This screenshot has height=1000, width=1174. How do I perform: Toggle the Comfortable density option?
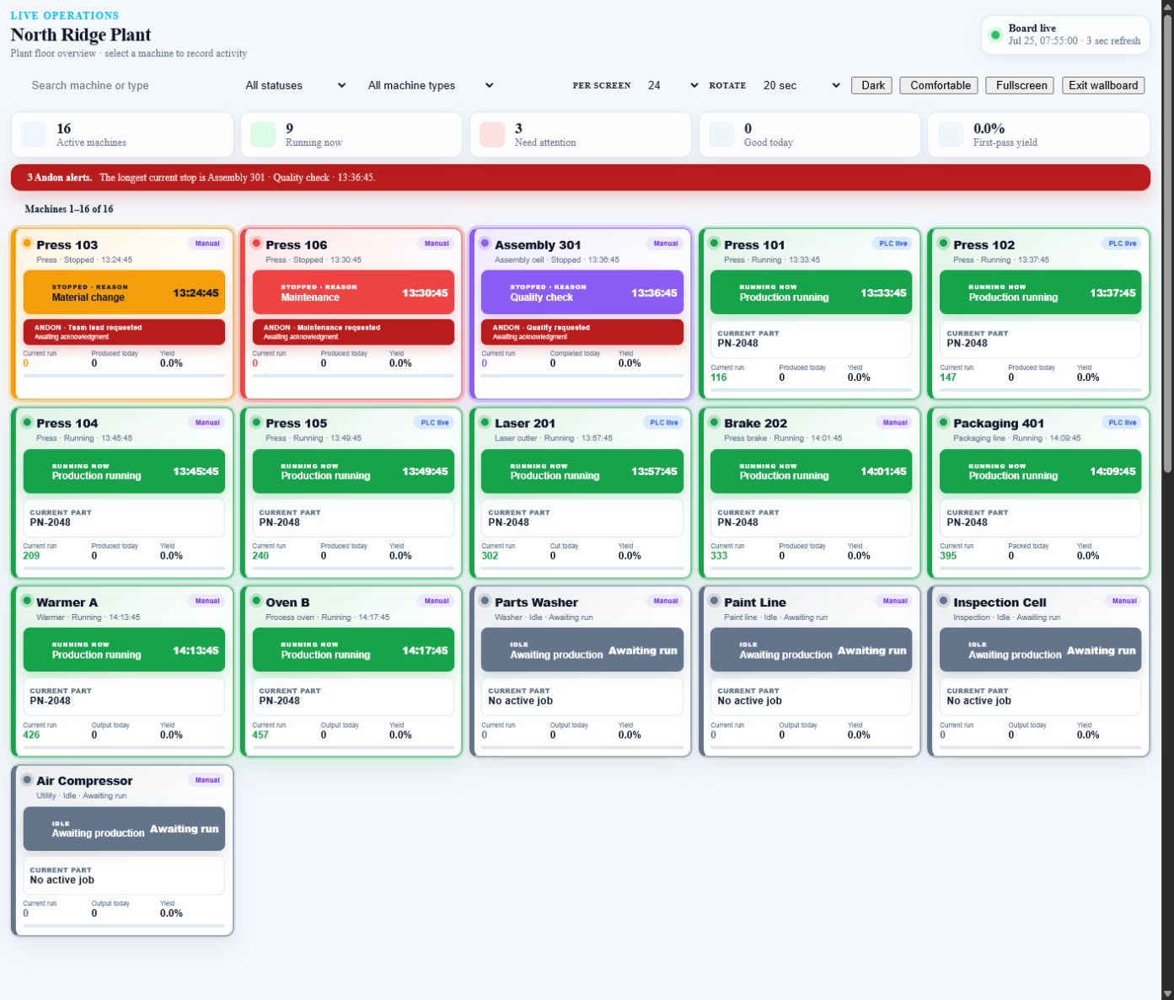[940, 85]
